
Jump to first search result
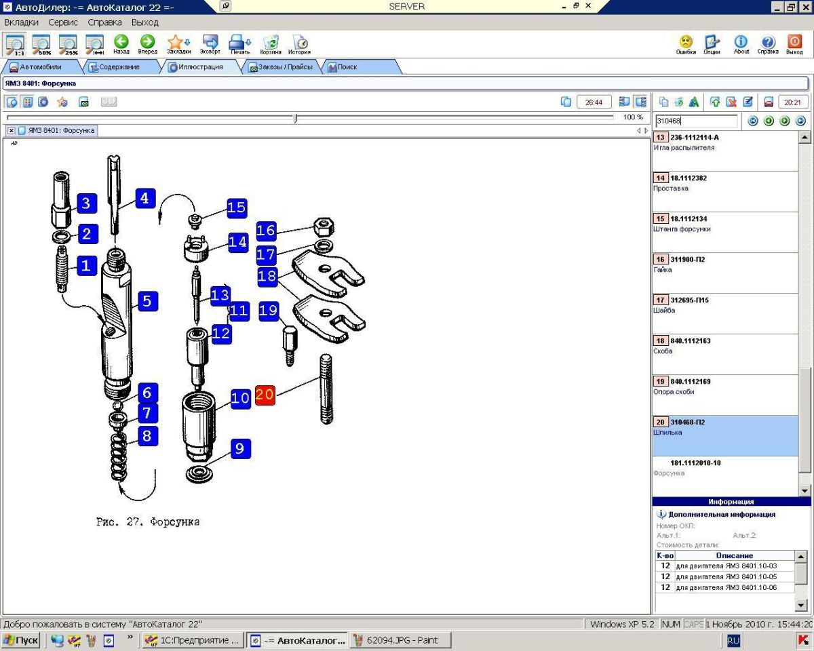coord(752,121)
